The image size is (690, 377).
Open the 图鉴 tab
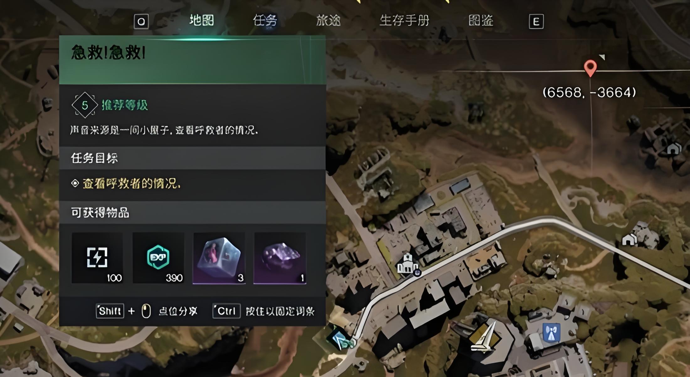point(481,21)
